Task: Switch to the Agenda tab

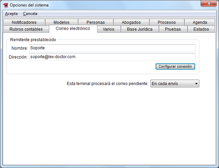Action: point(200,22)
